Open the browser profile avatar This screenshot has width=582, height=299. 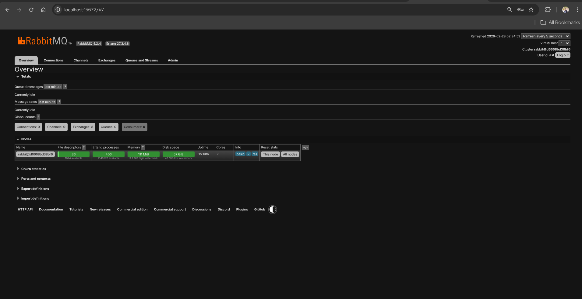point(566,10)
